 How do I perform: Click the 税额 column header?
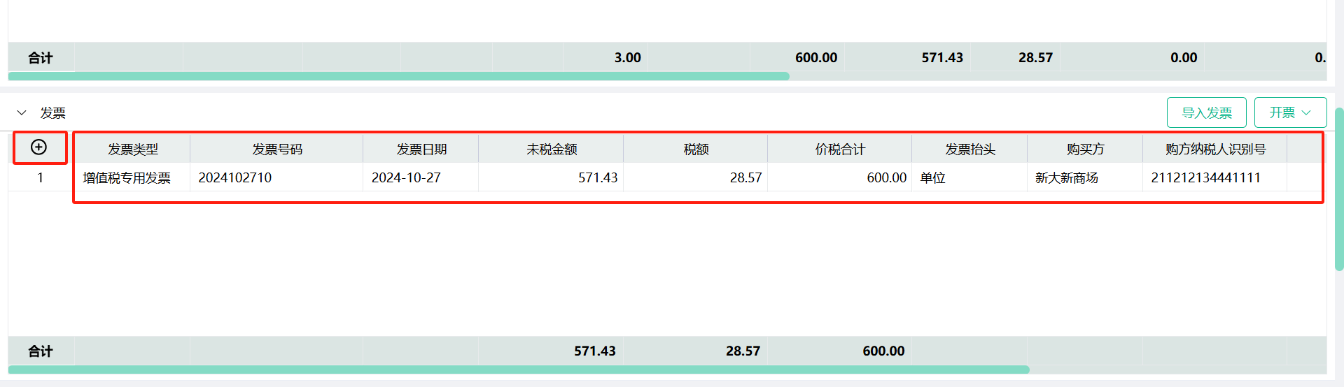coord(696,149)
